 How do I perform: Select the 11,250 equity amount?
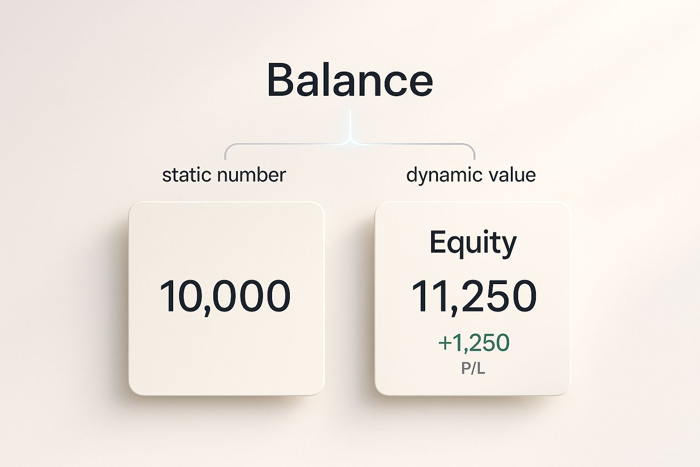(x=474, y=296)
